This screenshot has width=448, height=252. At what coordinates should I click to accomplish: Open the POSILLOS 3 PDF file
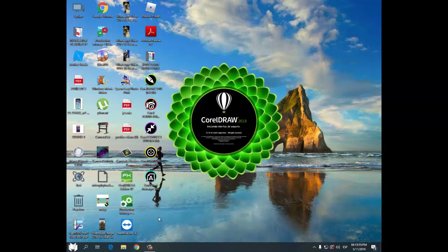78,83
